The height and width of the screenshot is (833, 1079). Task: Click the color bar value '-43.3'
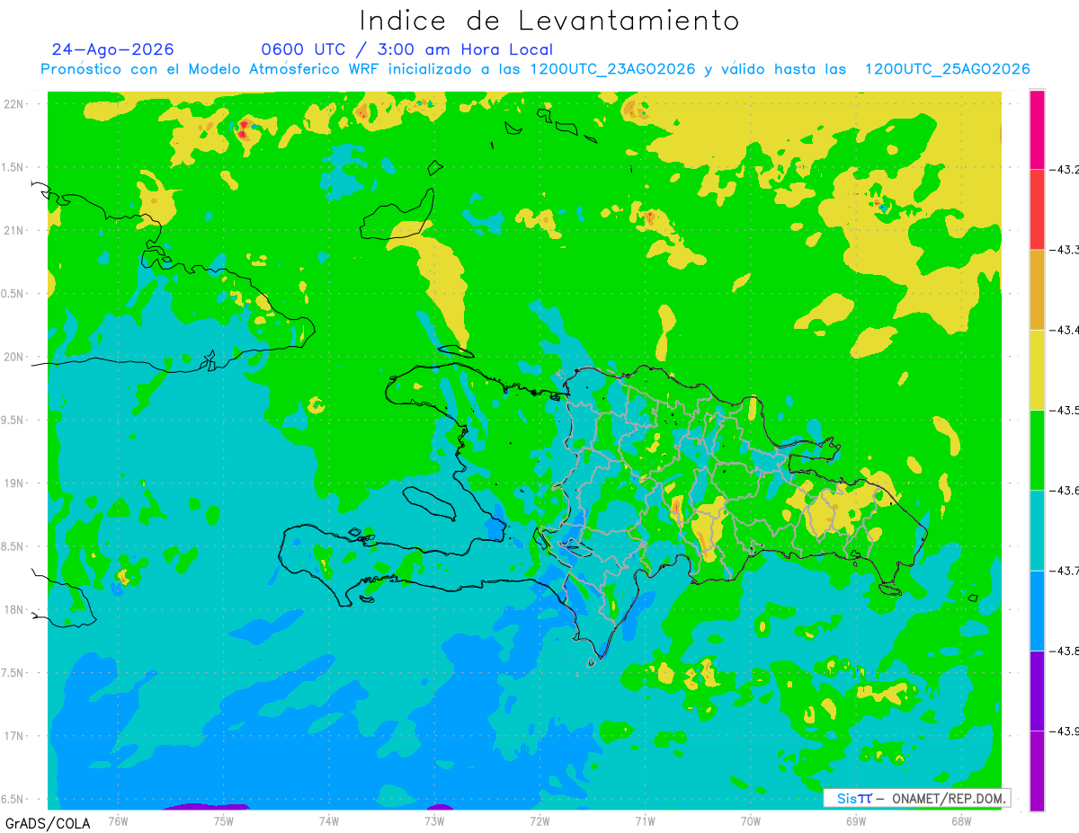(1065, 250)
